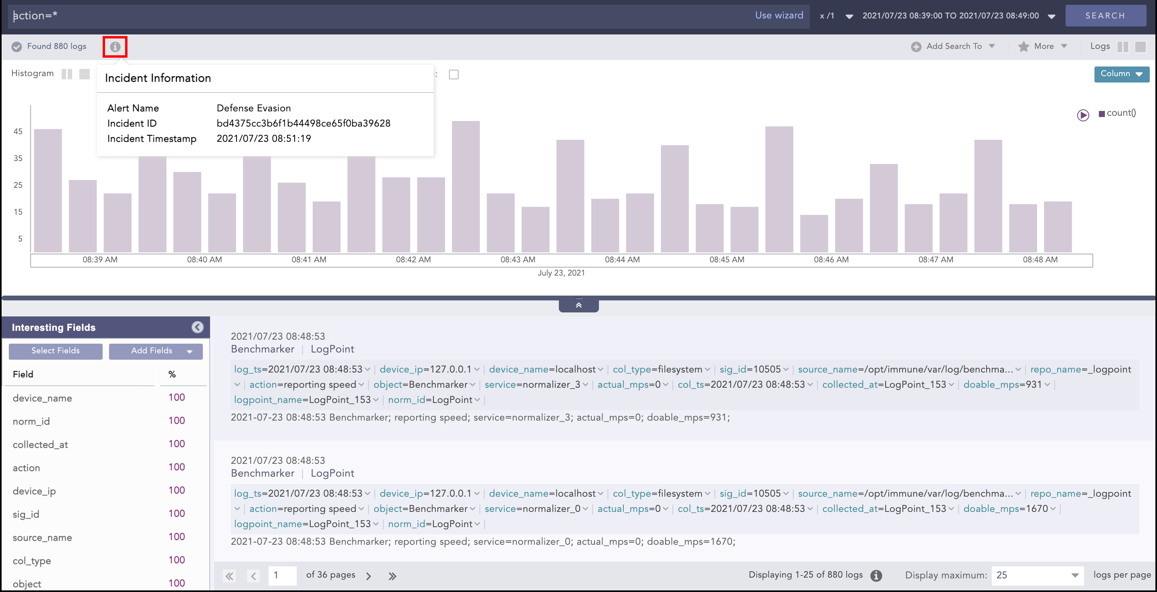The height and width of the screenshot is (592, 1157).
Task: Click the plus icon of Add Search To
Action: coord(916,47)
